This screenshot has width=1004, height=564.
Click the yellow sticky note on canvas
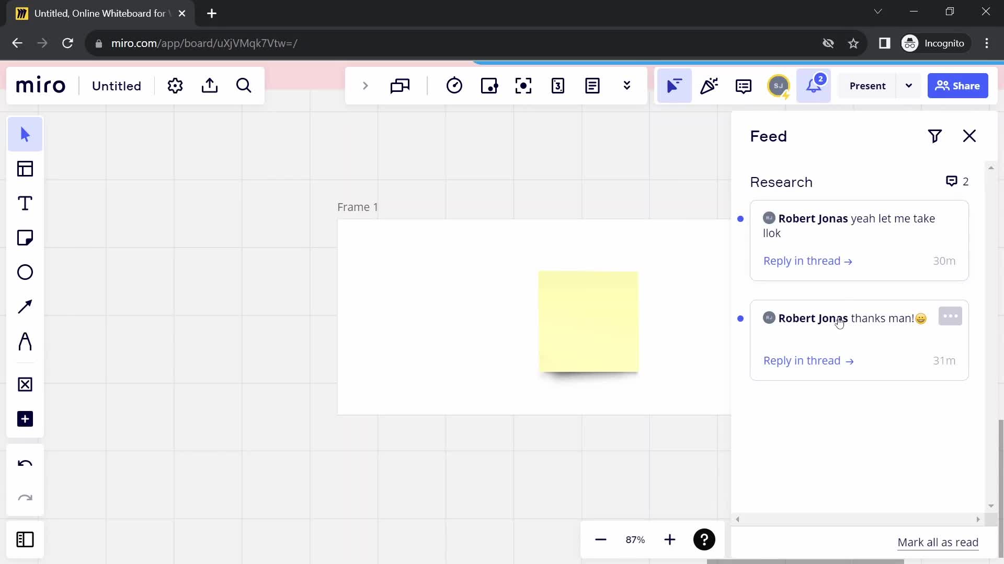[589, 322]
